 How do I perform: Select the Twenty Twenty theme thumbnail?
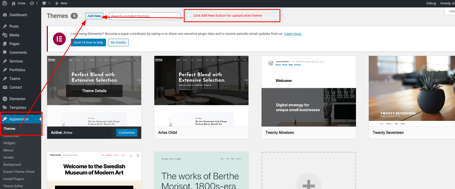[94, 170]
